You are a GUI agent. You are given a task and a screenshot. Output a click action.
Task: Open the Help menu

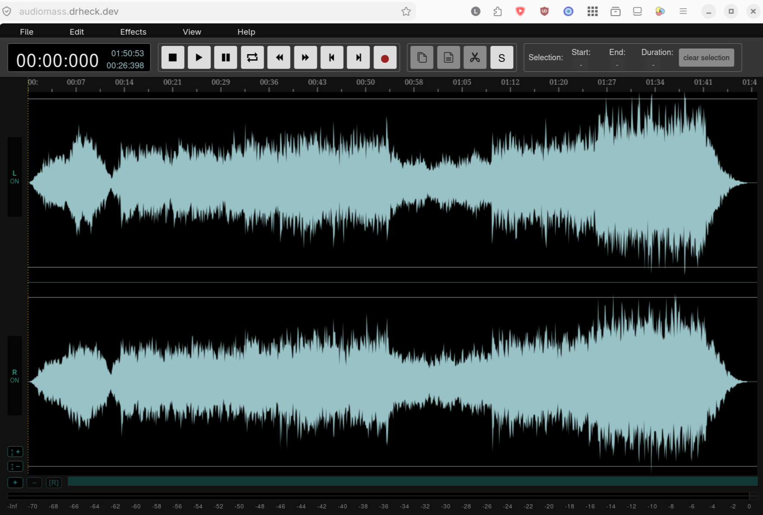(x=246, y=32)
